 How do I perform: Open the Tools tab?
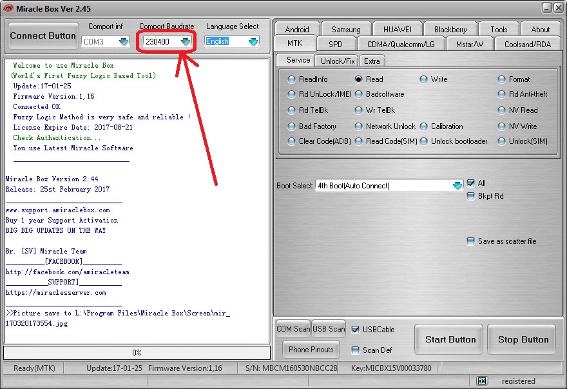click(499, 29)
